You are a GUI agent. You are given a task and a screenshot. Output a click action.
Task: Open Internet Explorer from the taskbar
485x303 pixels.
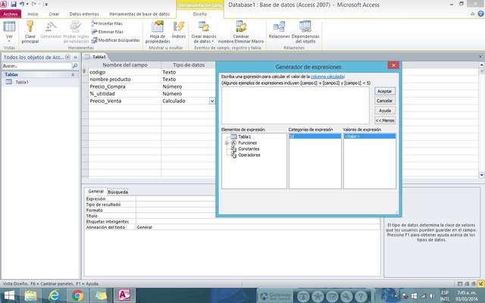point(54,296)
